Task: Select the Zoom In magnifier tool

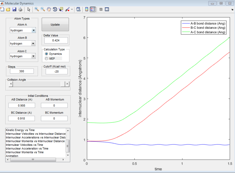Action: click(x=37, y=9)
